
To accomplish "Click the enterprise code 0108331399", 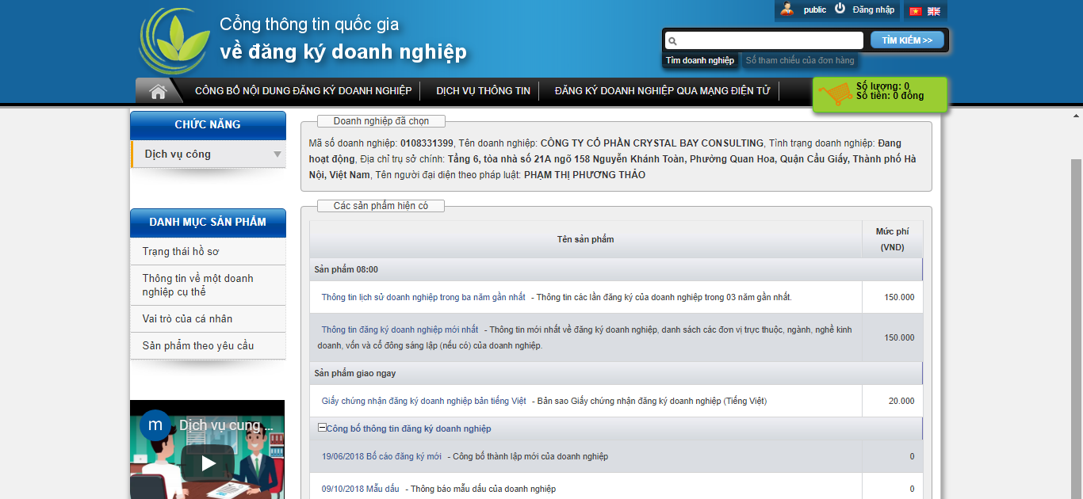I will tap(427, 143).
